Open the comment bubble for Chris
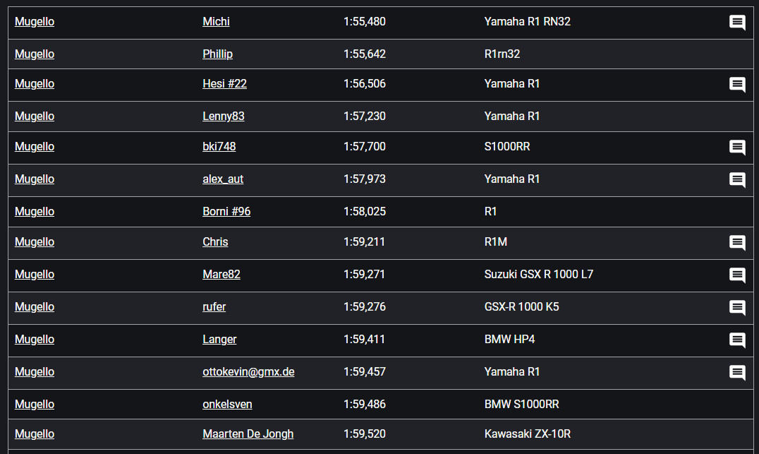The height and width of the screenshot is (454, 759). 737,243
